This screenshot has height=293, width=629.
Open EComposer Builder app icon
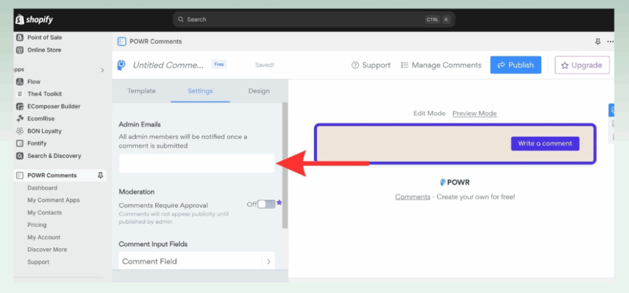pos(20,106)
